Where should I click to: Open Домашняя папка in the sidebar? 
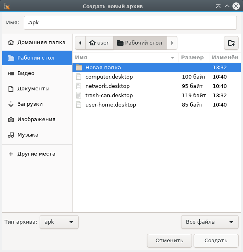click(x=41, y=43)
